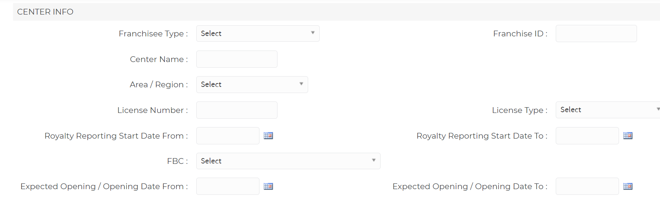Open calendar for Expected Opening Date To
660x201 pixels.
[628, 186]
